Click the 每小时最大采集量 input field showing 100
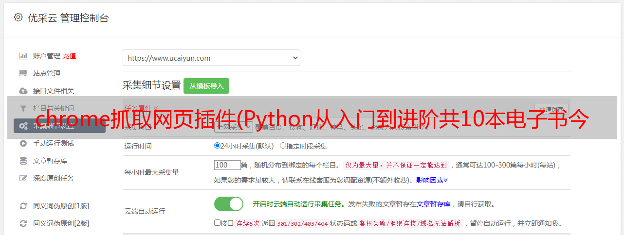The width and height of the screenshot is (624, 235). (227, 165)
